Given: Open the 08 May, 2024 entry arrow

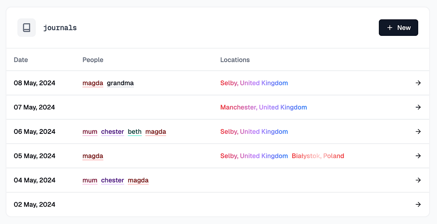Looking at the screenshot, I should [418, 83].
